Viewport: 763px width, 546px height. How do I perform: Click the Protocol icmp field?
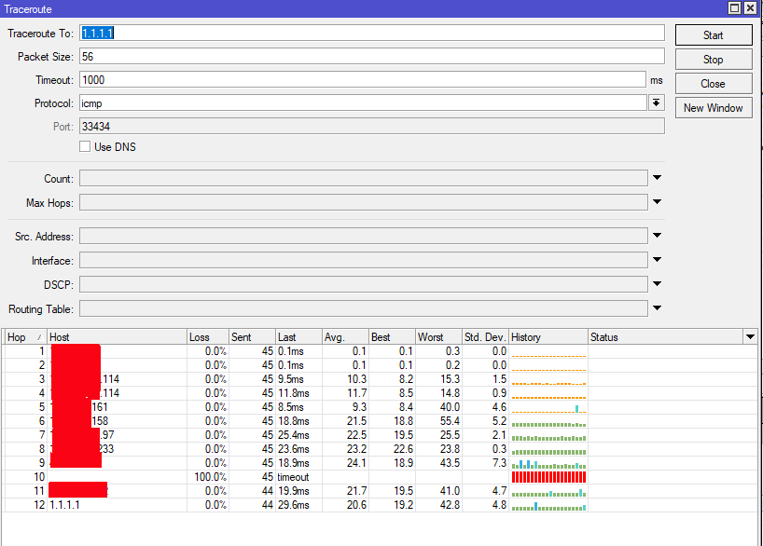point(363,103)
